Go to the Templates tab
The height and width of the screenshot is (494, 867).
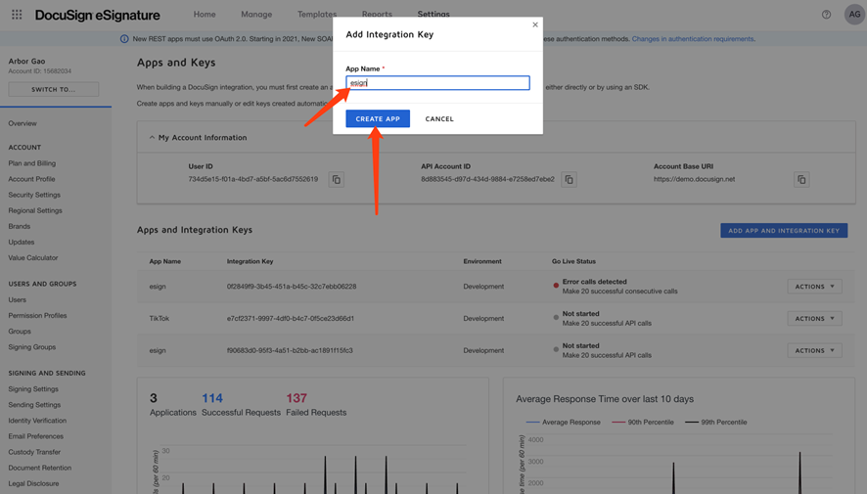(x=317, y=15)
